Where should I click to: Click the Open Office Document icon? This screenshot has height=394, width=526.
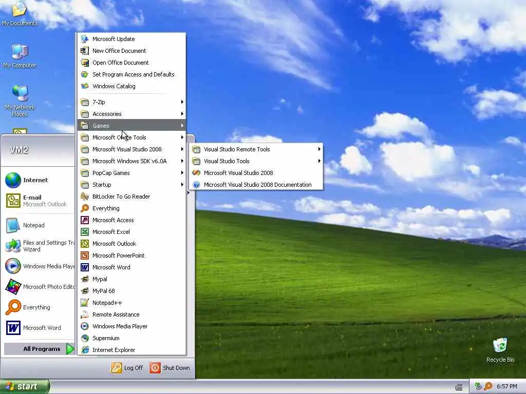85,63
